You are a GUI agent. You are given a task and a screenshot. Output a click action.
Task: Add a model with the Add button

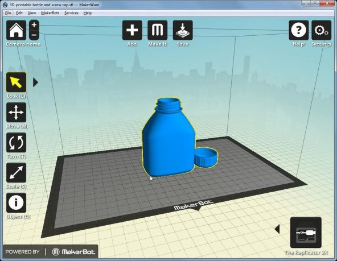coord(132,30)
